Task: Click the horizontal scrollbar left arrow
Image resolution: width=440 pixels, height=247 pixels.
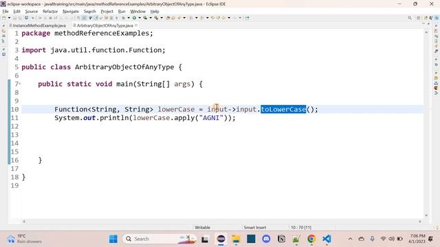Action: pos(24,221)
